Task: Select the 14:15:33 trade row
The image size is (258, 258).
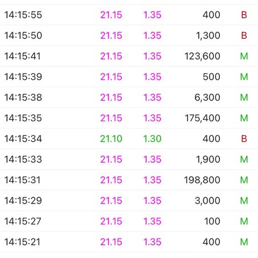Action: 129,159
